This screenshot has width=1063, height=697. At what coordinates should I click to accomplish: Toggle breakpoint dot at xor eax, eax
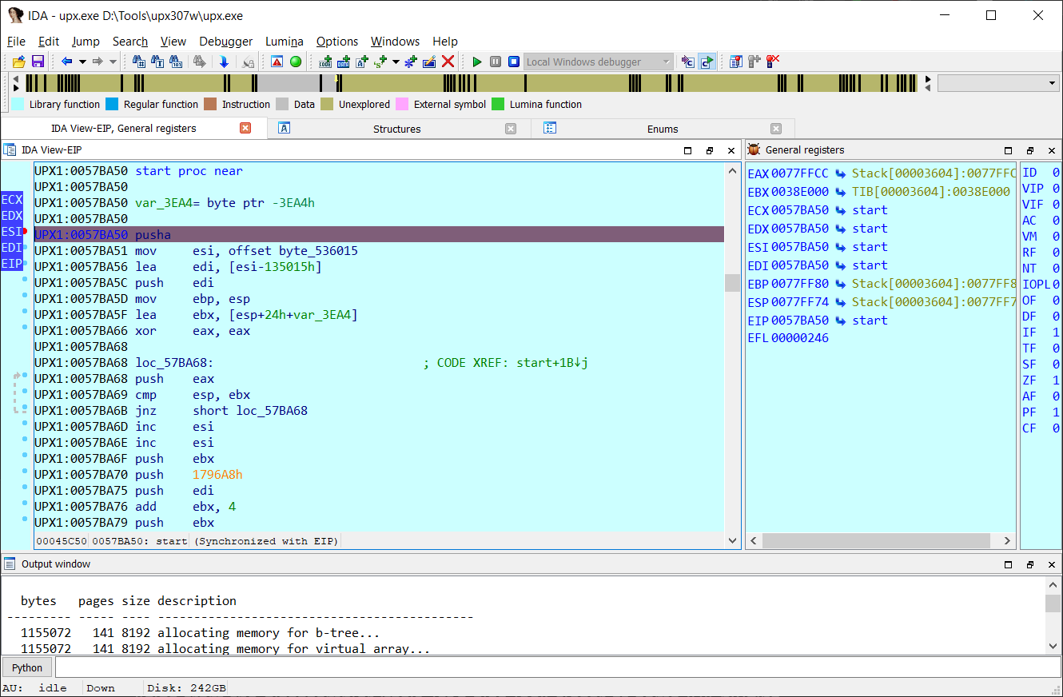pos(26,328)
